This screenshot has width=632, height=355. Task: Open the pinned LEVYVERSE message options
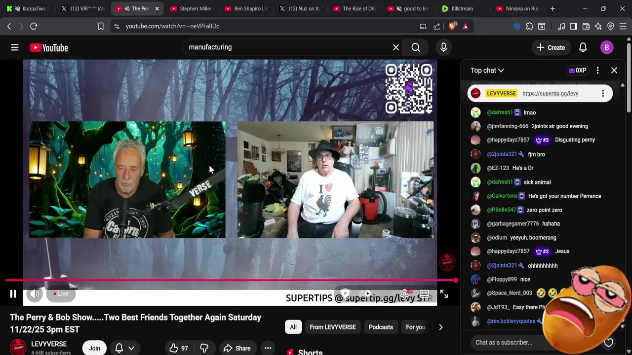602,93
